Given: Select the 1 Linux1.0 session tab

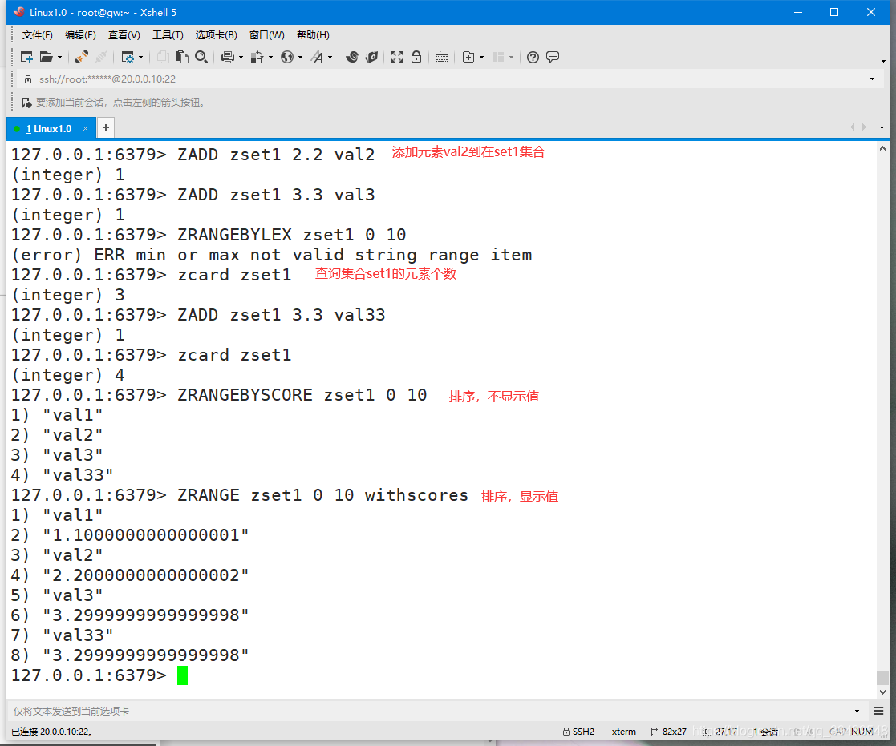Looking at the screenshot, I should point(49,129).
